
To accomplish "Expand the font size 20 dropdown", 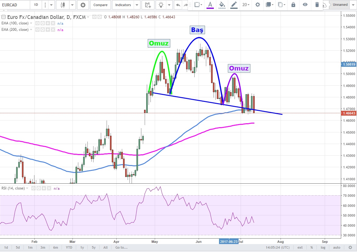I will [x=246, y=5].
